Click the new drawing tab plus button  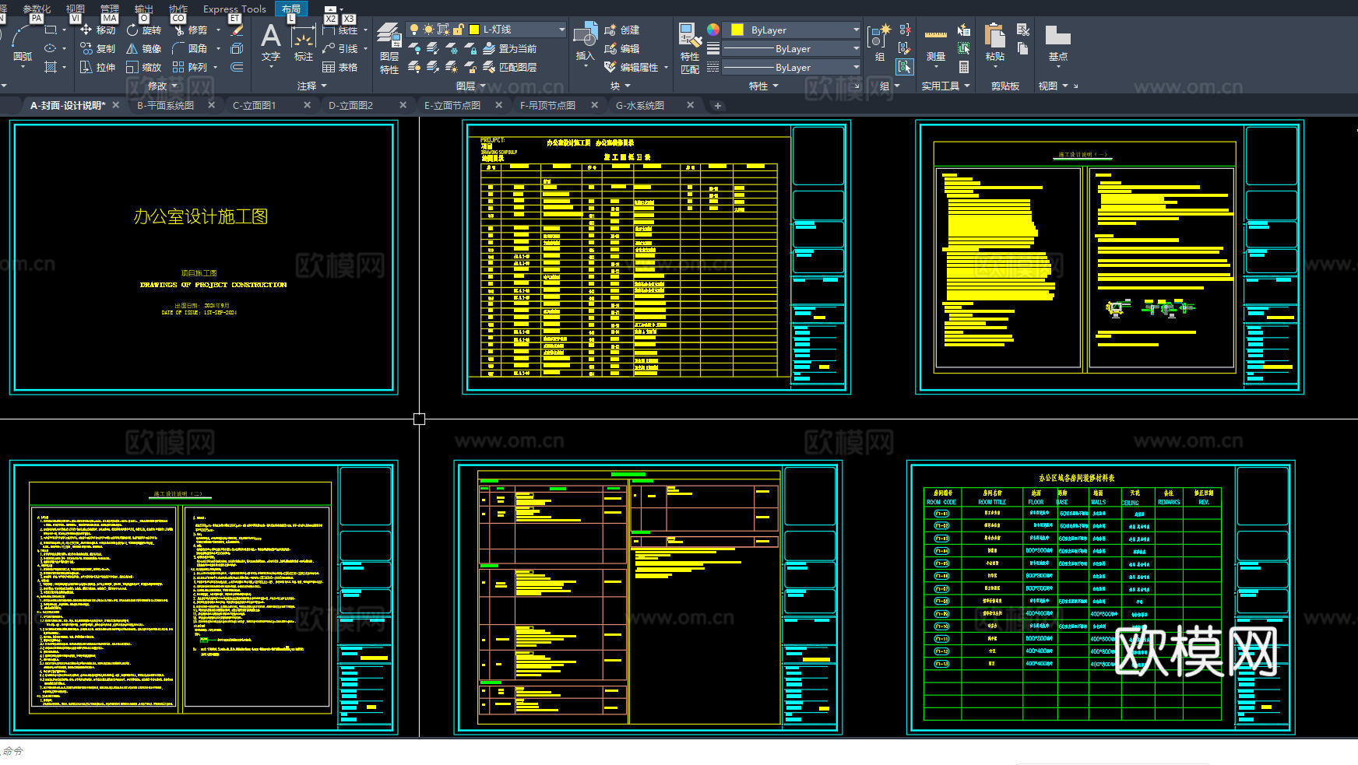(x=717, y=106)
